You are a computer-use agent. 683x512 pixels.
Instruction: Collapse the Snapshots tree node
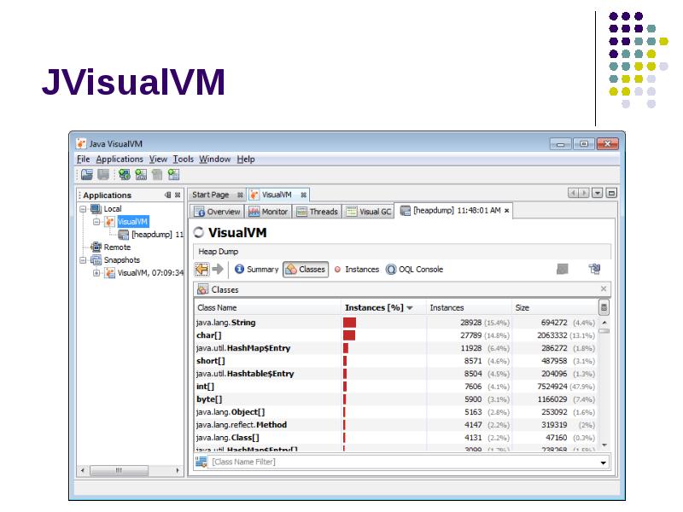click(x=83, y=260)
